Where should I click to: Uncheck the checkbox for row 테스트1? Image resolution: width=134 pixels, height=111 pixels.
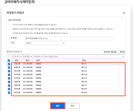coord(9,64)
